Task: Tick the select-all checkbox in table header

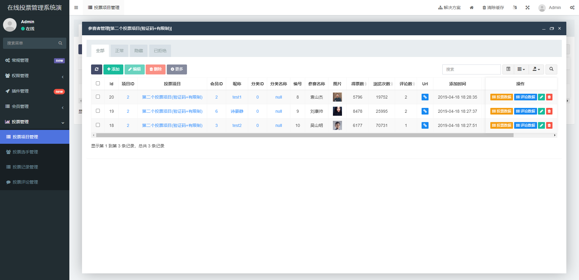Action: (x=98, y=83)
